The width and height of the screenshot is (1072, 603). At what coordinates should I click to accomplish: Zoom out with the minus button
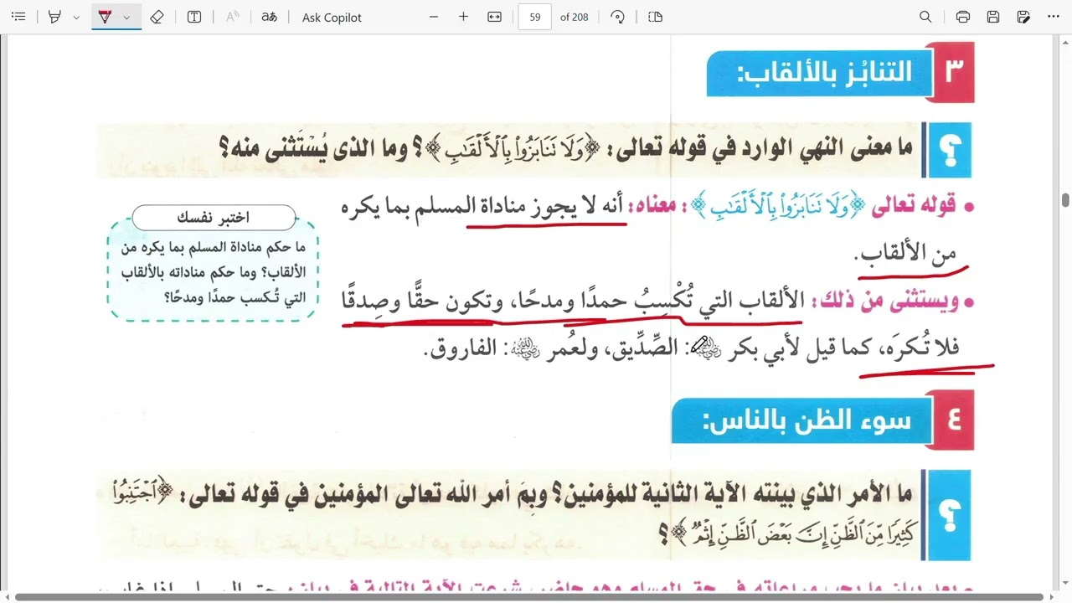(434, 17)
